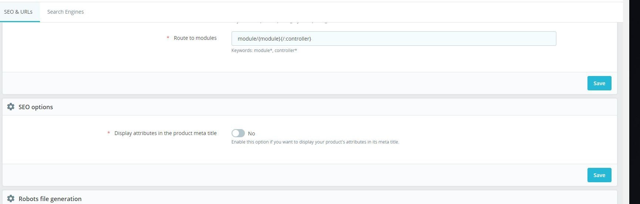Toggle Display attributes in product meta title
Image resolution: width=640 pixels, height=204 pixels.
coord(238,133)
